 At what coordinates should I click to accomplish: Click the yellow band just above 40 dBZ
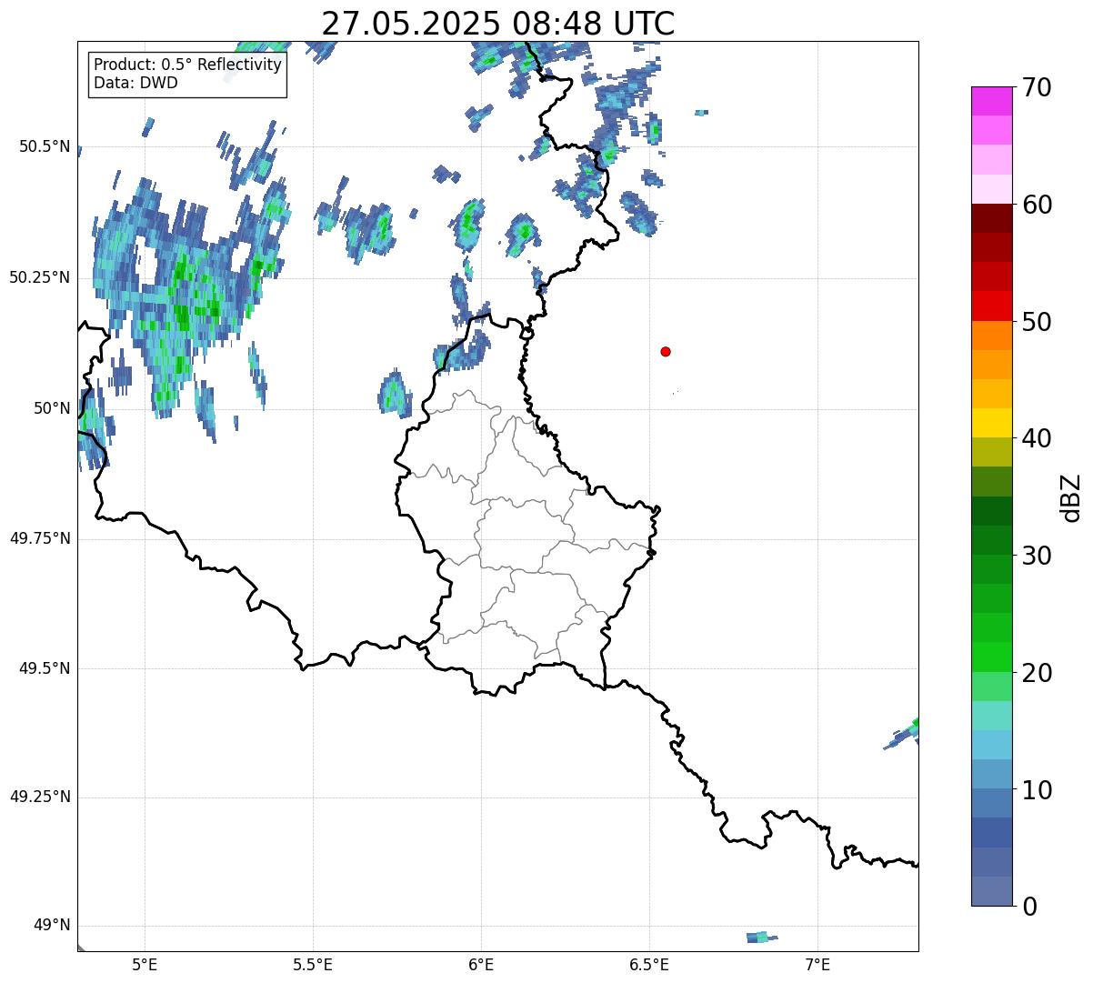point(991,423)
